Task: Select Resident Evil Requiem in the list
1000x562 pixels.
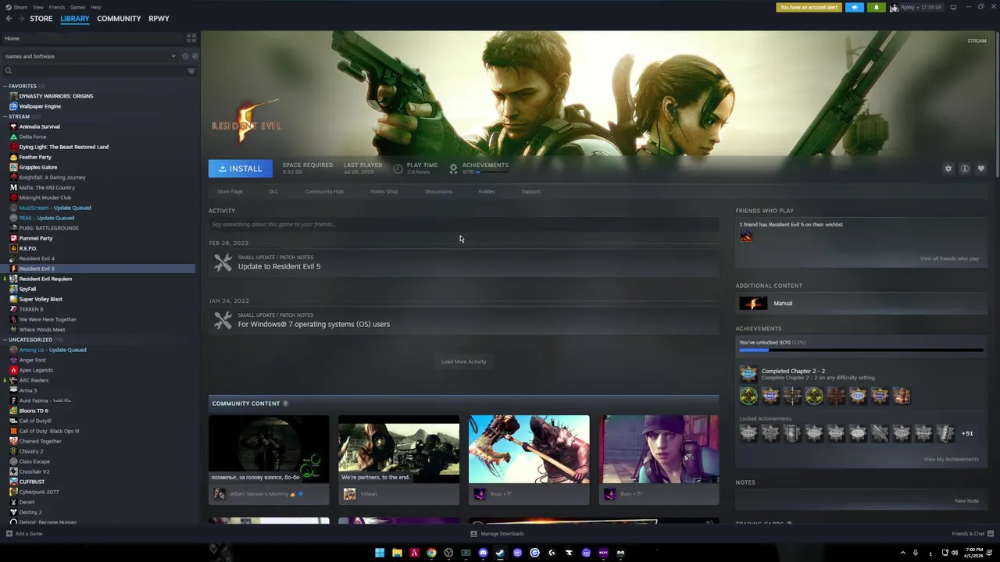Action: (x=45, y=279)
